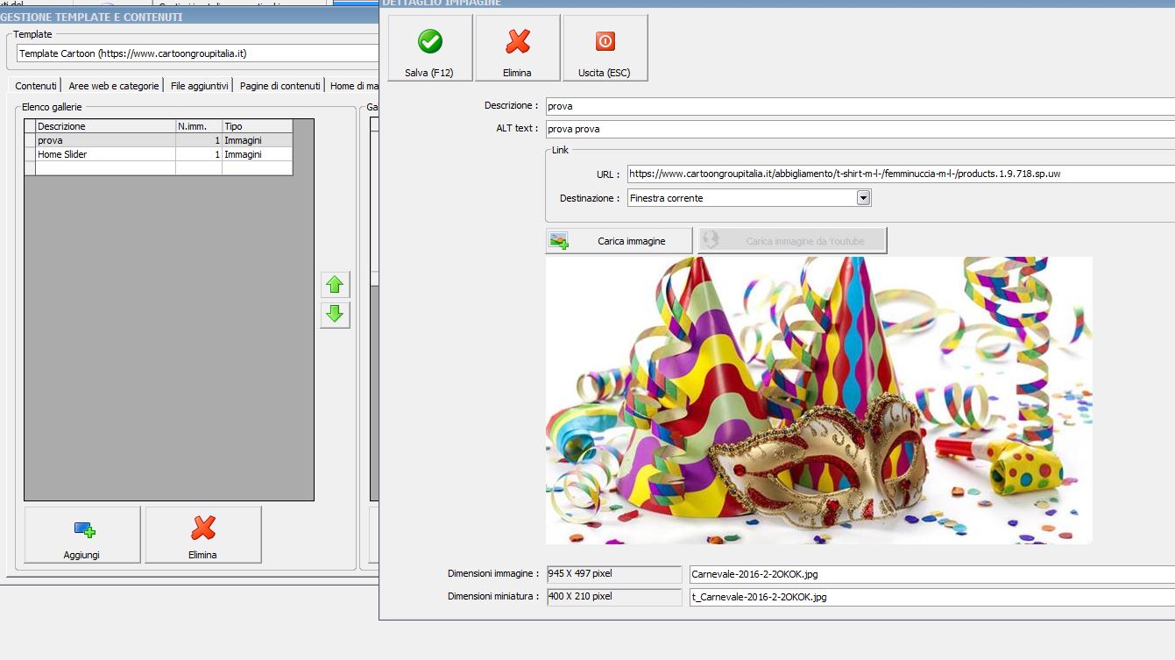Click the carnival image preview
The height and width of the screenshot is (660, 1175).
tap(818, 401)
